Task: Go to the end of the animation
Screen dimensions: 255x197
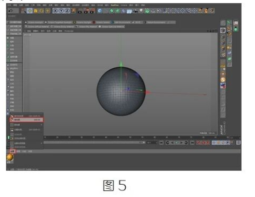Action: point(192,143)
